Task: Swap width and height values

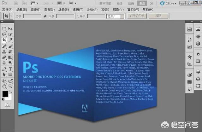Action: [x=45, y=16]
